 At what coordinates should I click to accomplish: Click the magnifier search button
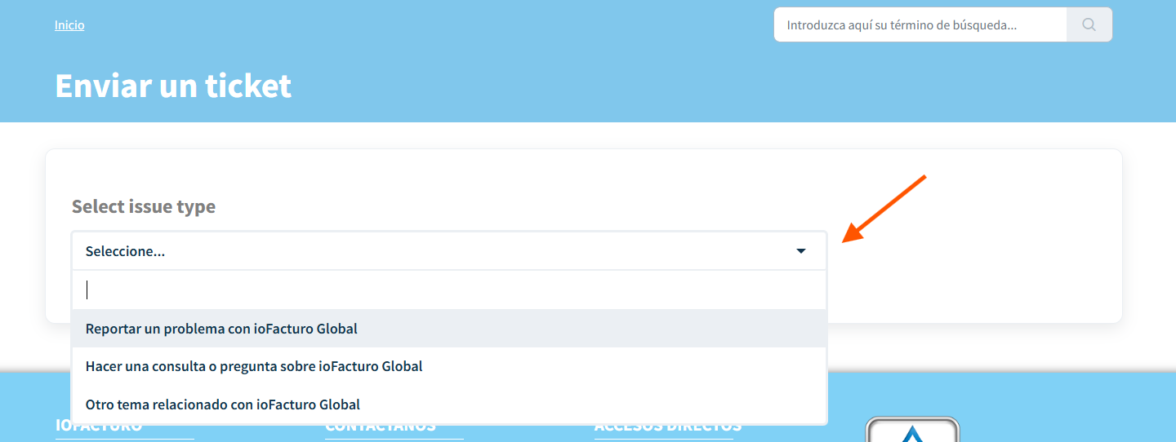[1089, 24]
